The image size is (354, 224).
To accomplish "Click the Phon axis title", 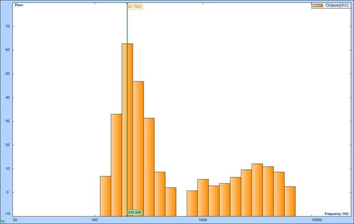I will point(19,5).
